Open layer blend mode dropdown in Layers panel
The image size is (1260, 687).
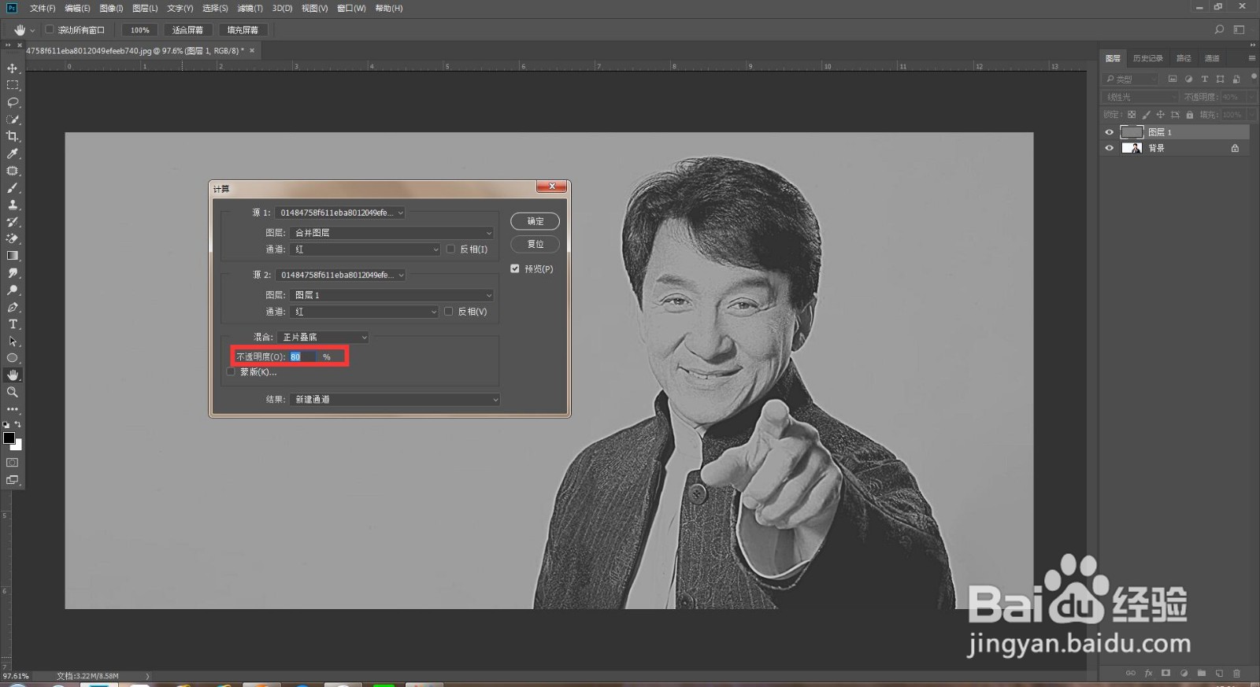[x=1140, y=97]
